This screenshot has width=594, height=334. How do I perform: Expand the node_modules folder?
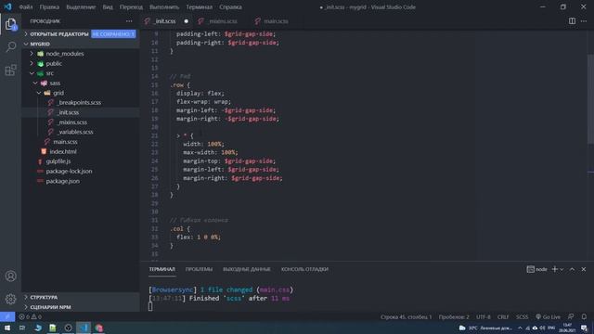click(x=81, y=54)
